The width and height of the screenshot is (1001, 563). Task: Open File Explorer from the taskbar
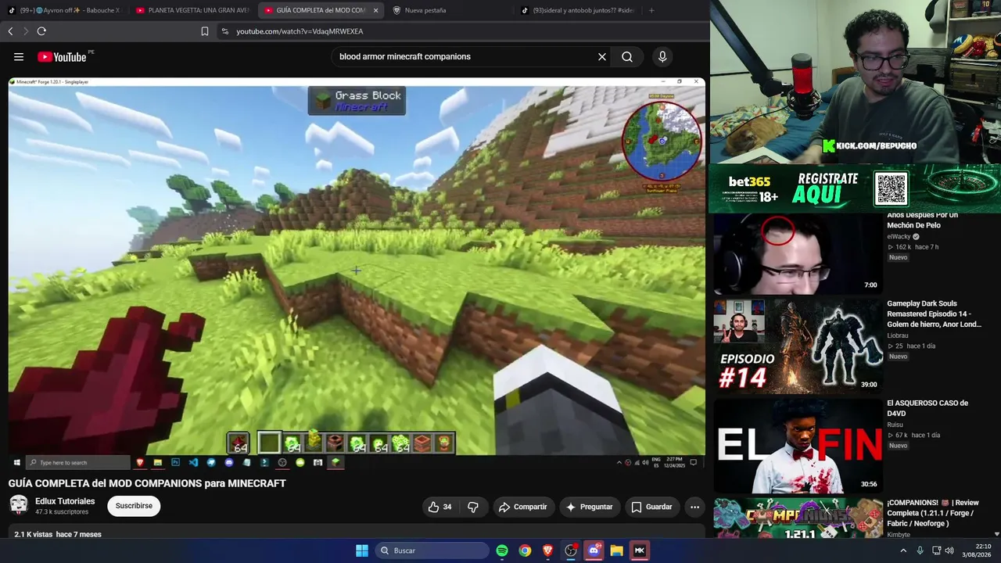point(616,550)
